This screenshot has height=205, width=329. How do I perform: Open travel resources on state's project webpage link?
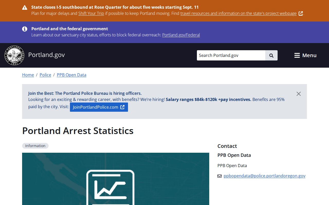(x=238, y=13)
